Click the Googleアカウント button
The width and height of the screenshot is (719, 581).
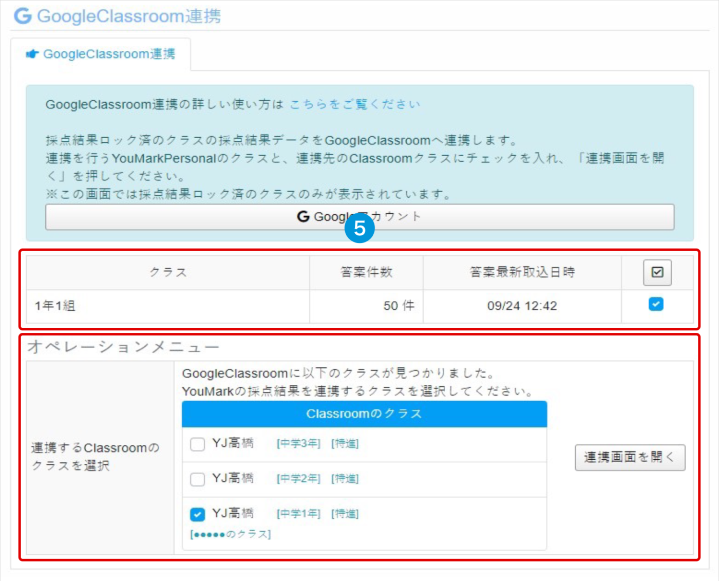pyautogui.click(x=359, y=217)
